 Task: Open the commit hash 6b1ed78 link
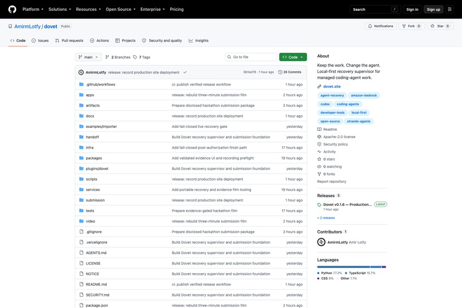pos(249,72)
